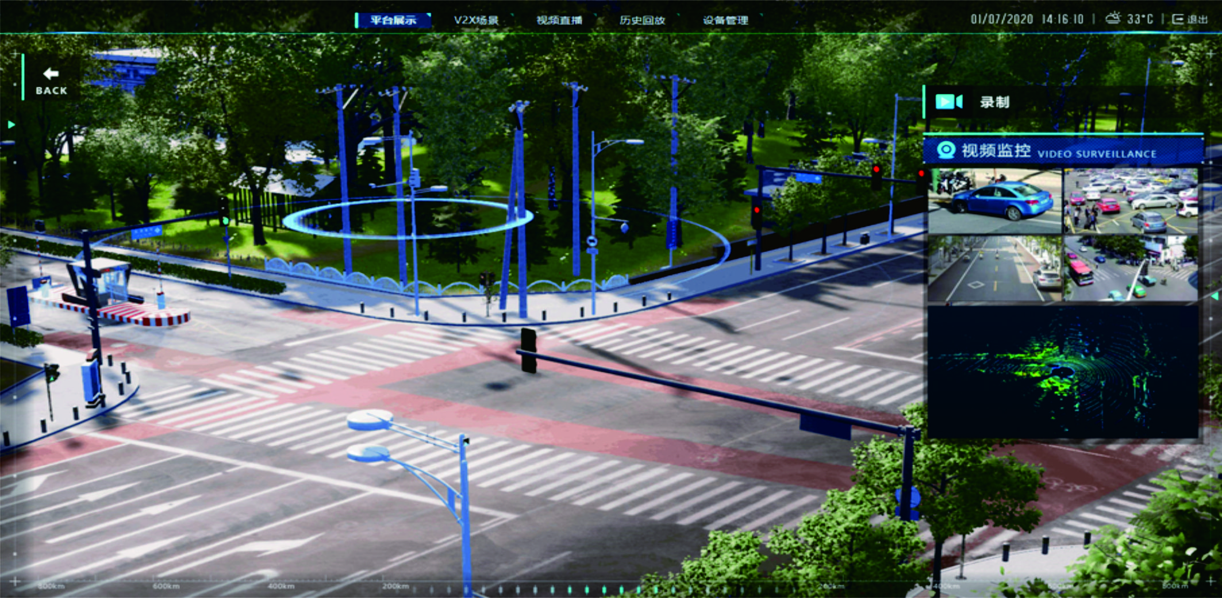This screenshot has width=1222, height=598.
Task: Open the empty road lane camera thumbnail
Action: pyautogui.click(x=995, y=268)
